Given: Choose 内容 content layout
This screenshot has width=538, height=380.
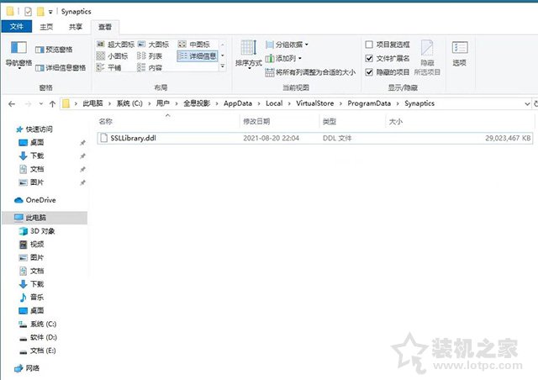Looking at the screenshot, I should (x=150, y=67).
